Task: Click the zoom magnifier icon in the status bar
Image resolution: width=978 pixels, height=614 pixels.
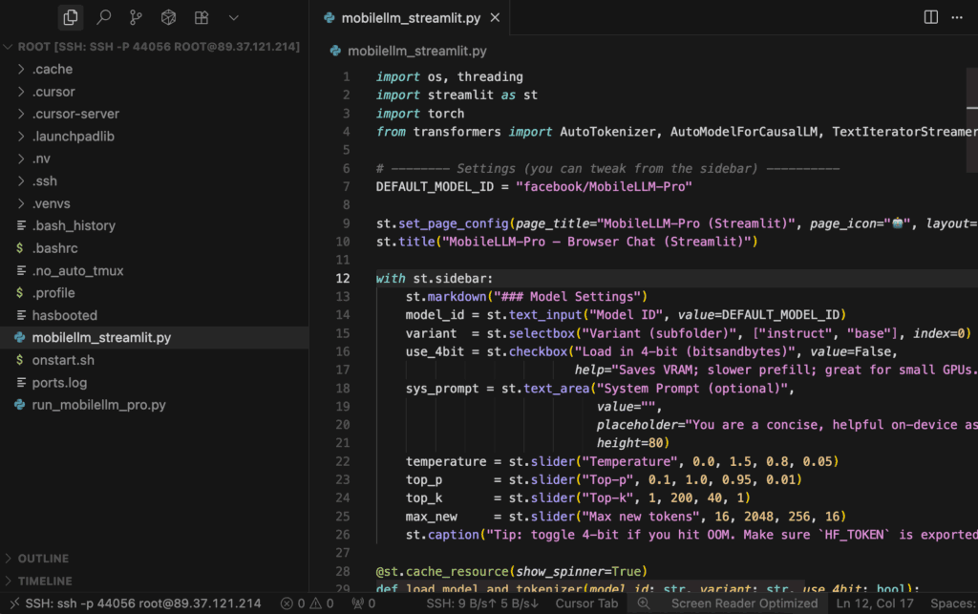Action: 644,603
